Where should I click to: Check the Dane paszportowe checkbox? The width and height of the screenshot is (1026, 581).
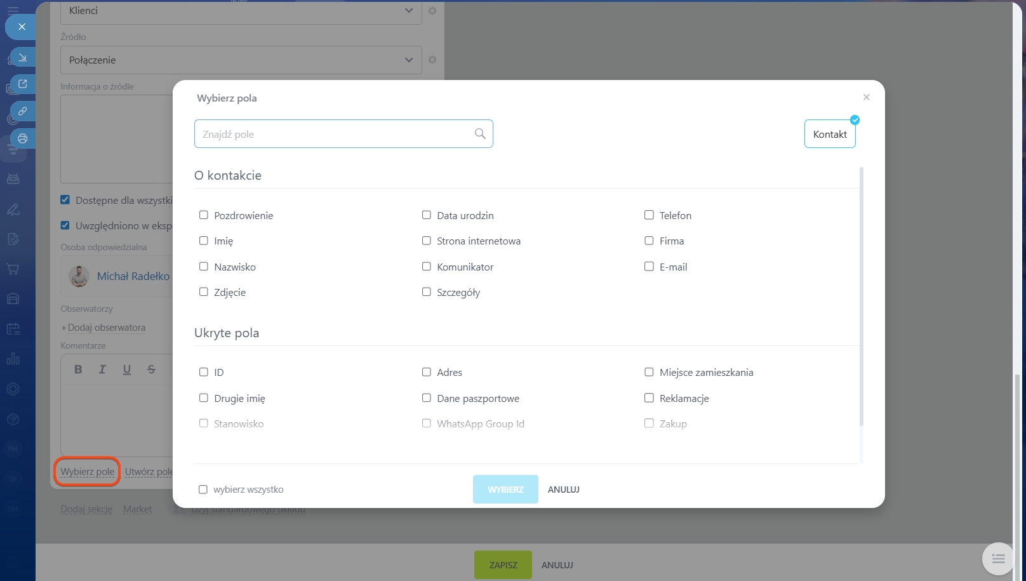[427, 398]
